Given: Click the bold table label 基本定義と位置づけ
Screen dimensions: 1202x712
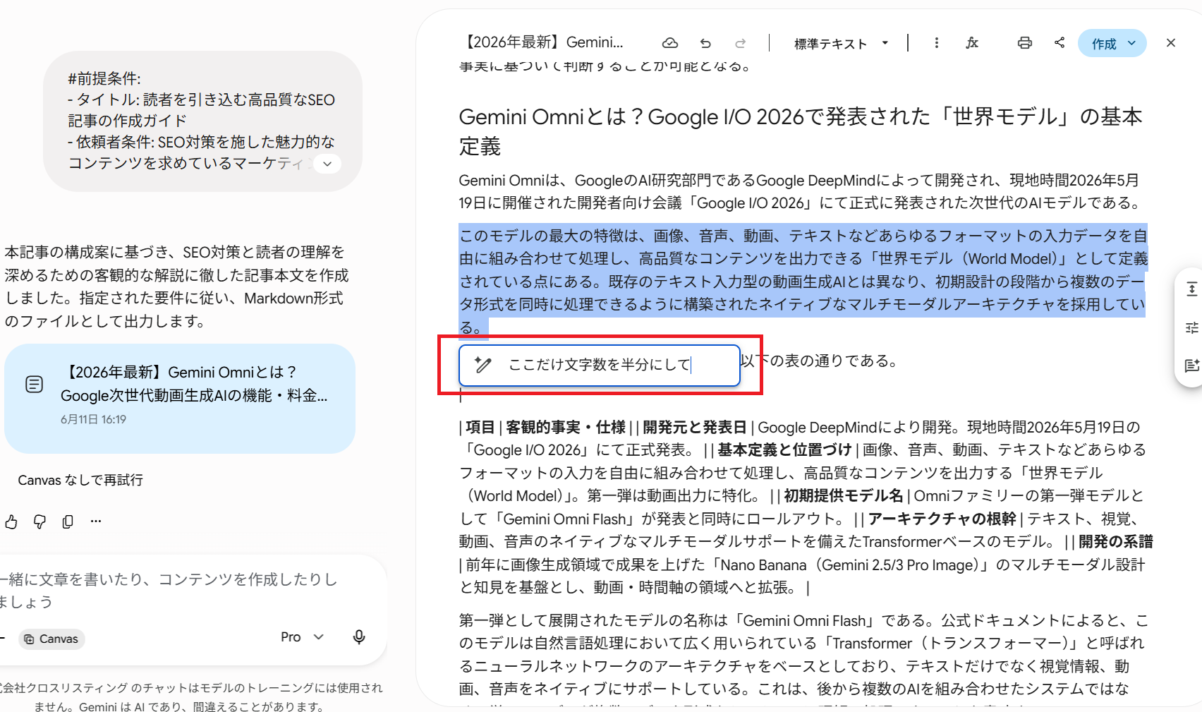Looking at the screenshot, I should tap(785, 450).
